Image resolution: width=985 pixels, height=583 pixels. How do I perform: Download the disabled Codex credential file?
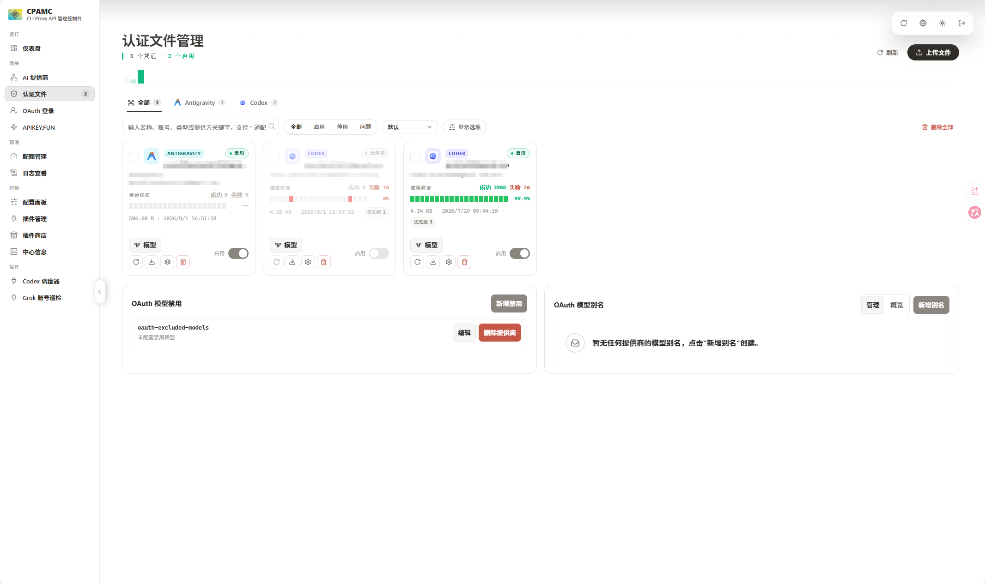point(292,262)
